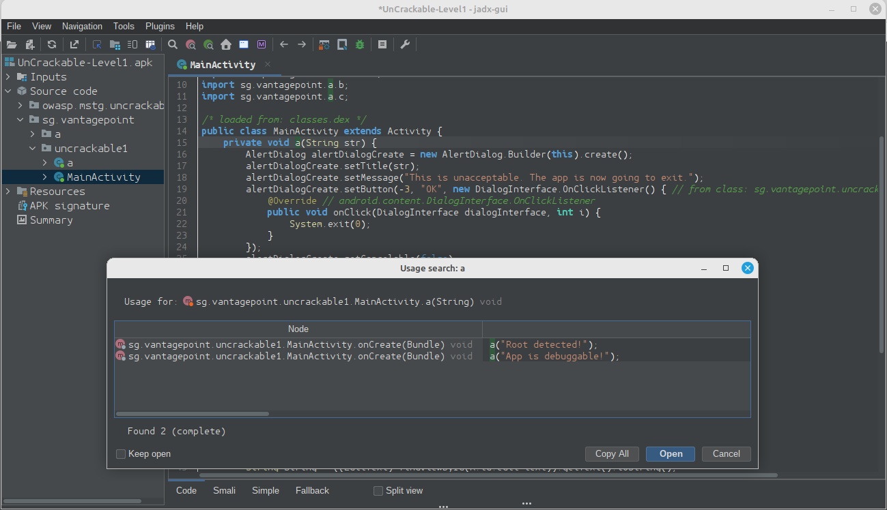
Task: Click the Open file toolbar icon
Action: click(x=12, y=45)
